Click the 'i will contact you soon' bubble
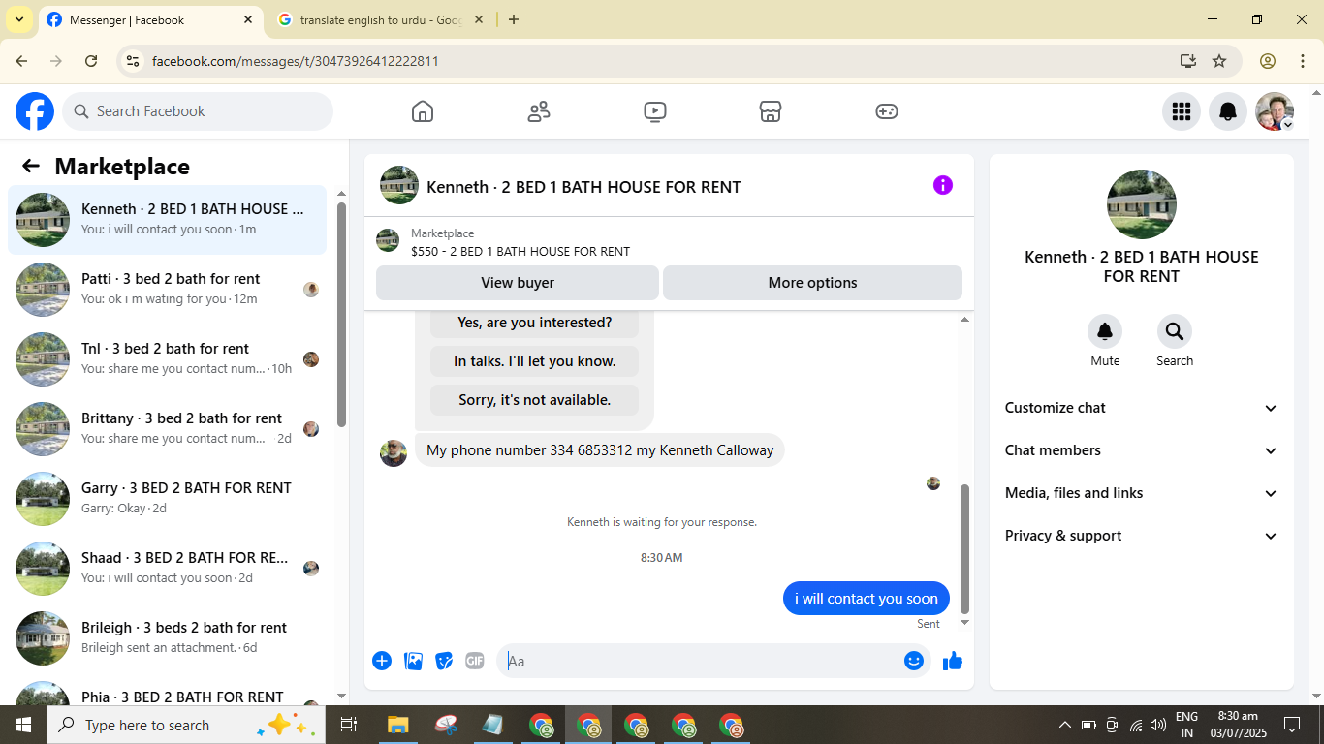Image resolution: width=1324 pixels, height=744 pixels. [x=867, y=598]
